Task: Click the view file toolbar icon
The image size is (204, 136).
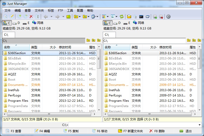Action: 6,17
